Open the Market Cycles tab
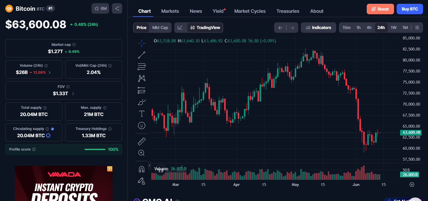Image resolution: width=428 pixels, height=201 pixels. click(x=250, y=11)
